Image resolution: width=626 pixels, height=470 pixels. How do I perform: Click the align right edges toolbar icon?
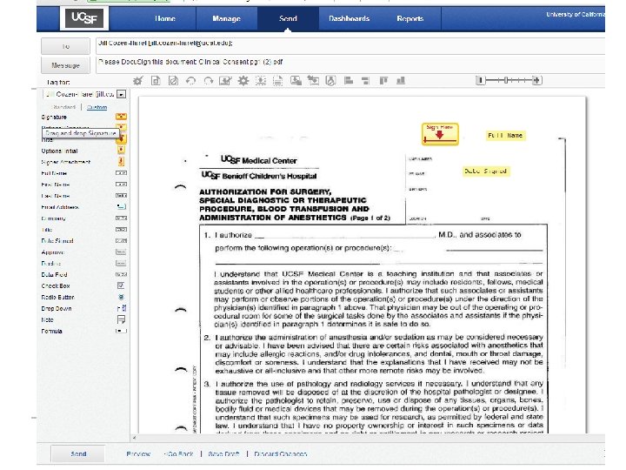tap(365, 81)
